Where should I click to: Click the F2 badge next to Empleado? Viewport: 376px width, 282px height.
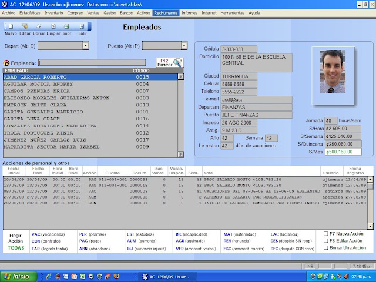point(6,63)
